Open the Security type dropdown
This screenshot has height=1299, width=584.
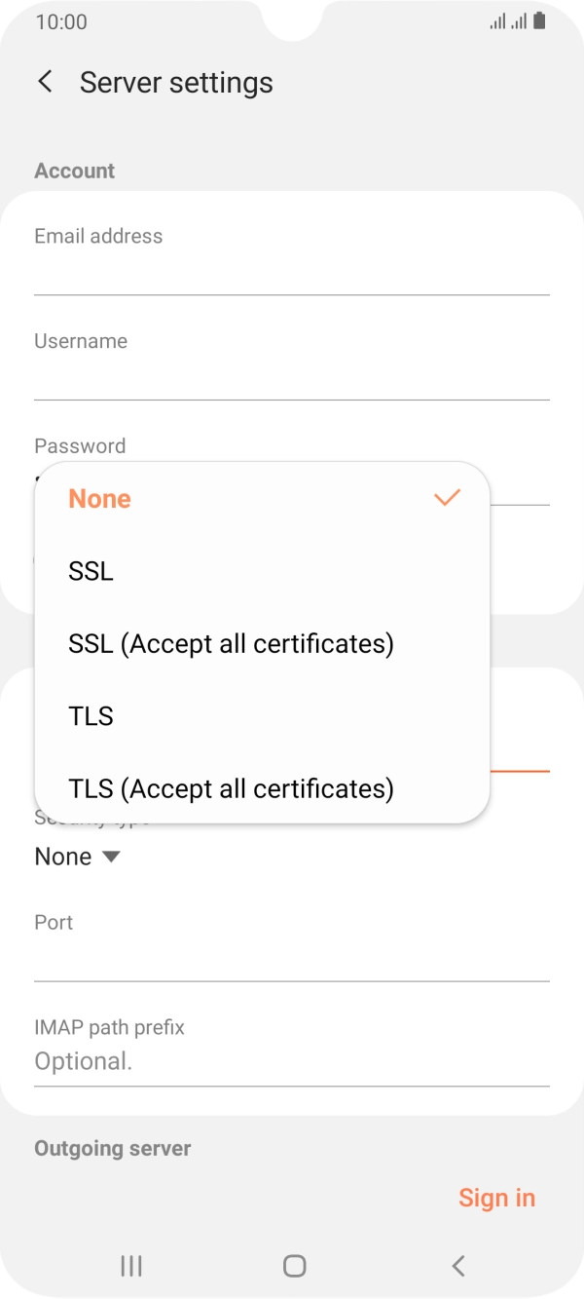(78, 856)
